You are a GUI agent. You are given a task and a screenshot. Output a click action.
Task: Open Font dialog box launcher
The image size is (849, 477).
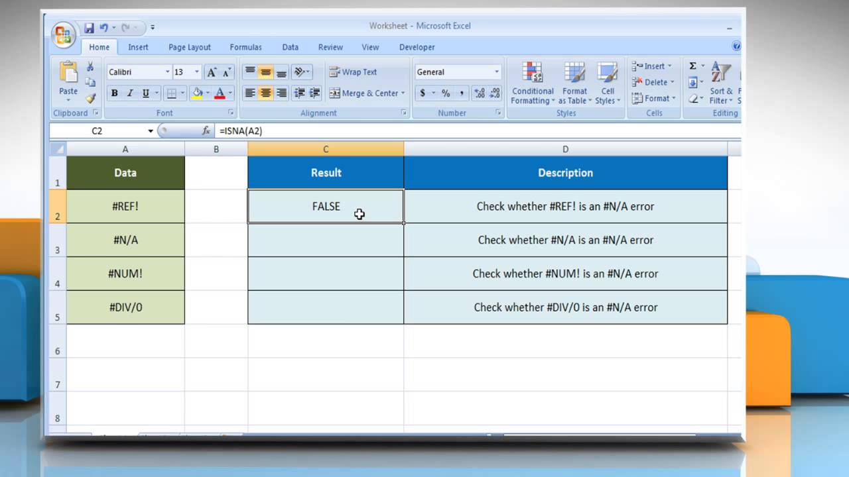(231, 113)
